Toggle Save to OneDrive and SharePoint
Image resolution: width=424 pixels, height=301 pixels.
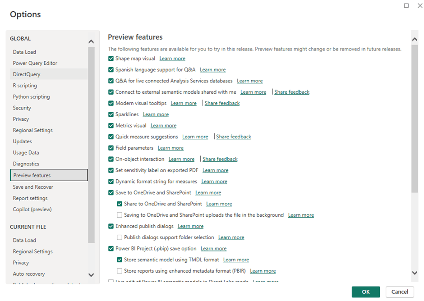click(x=111, y=193)
